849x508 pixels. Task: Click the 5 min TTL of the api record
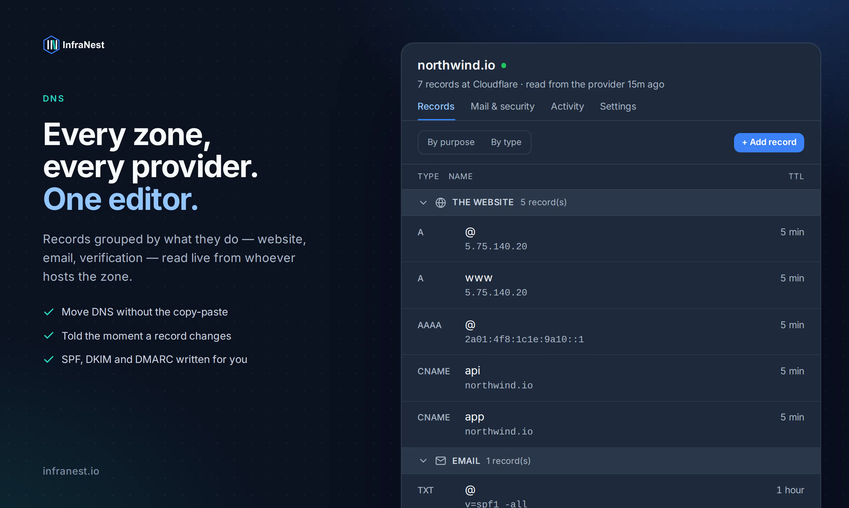[792, 371]
